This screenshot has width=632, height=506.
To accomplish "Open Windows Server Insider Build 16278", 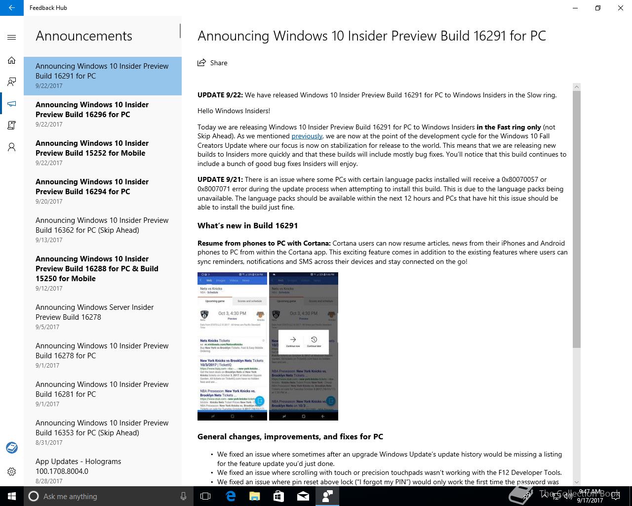I will 103,317.
